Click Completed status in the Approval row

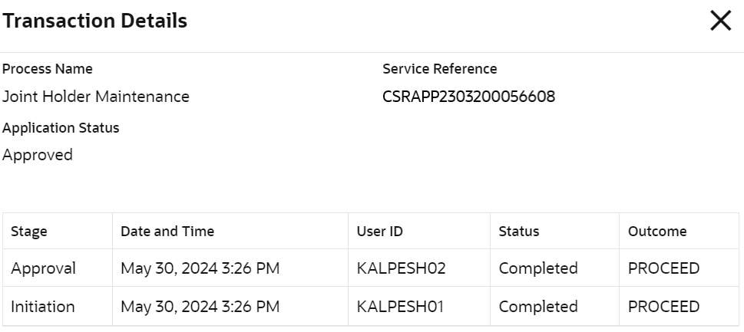tap(538, 268)
